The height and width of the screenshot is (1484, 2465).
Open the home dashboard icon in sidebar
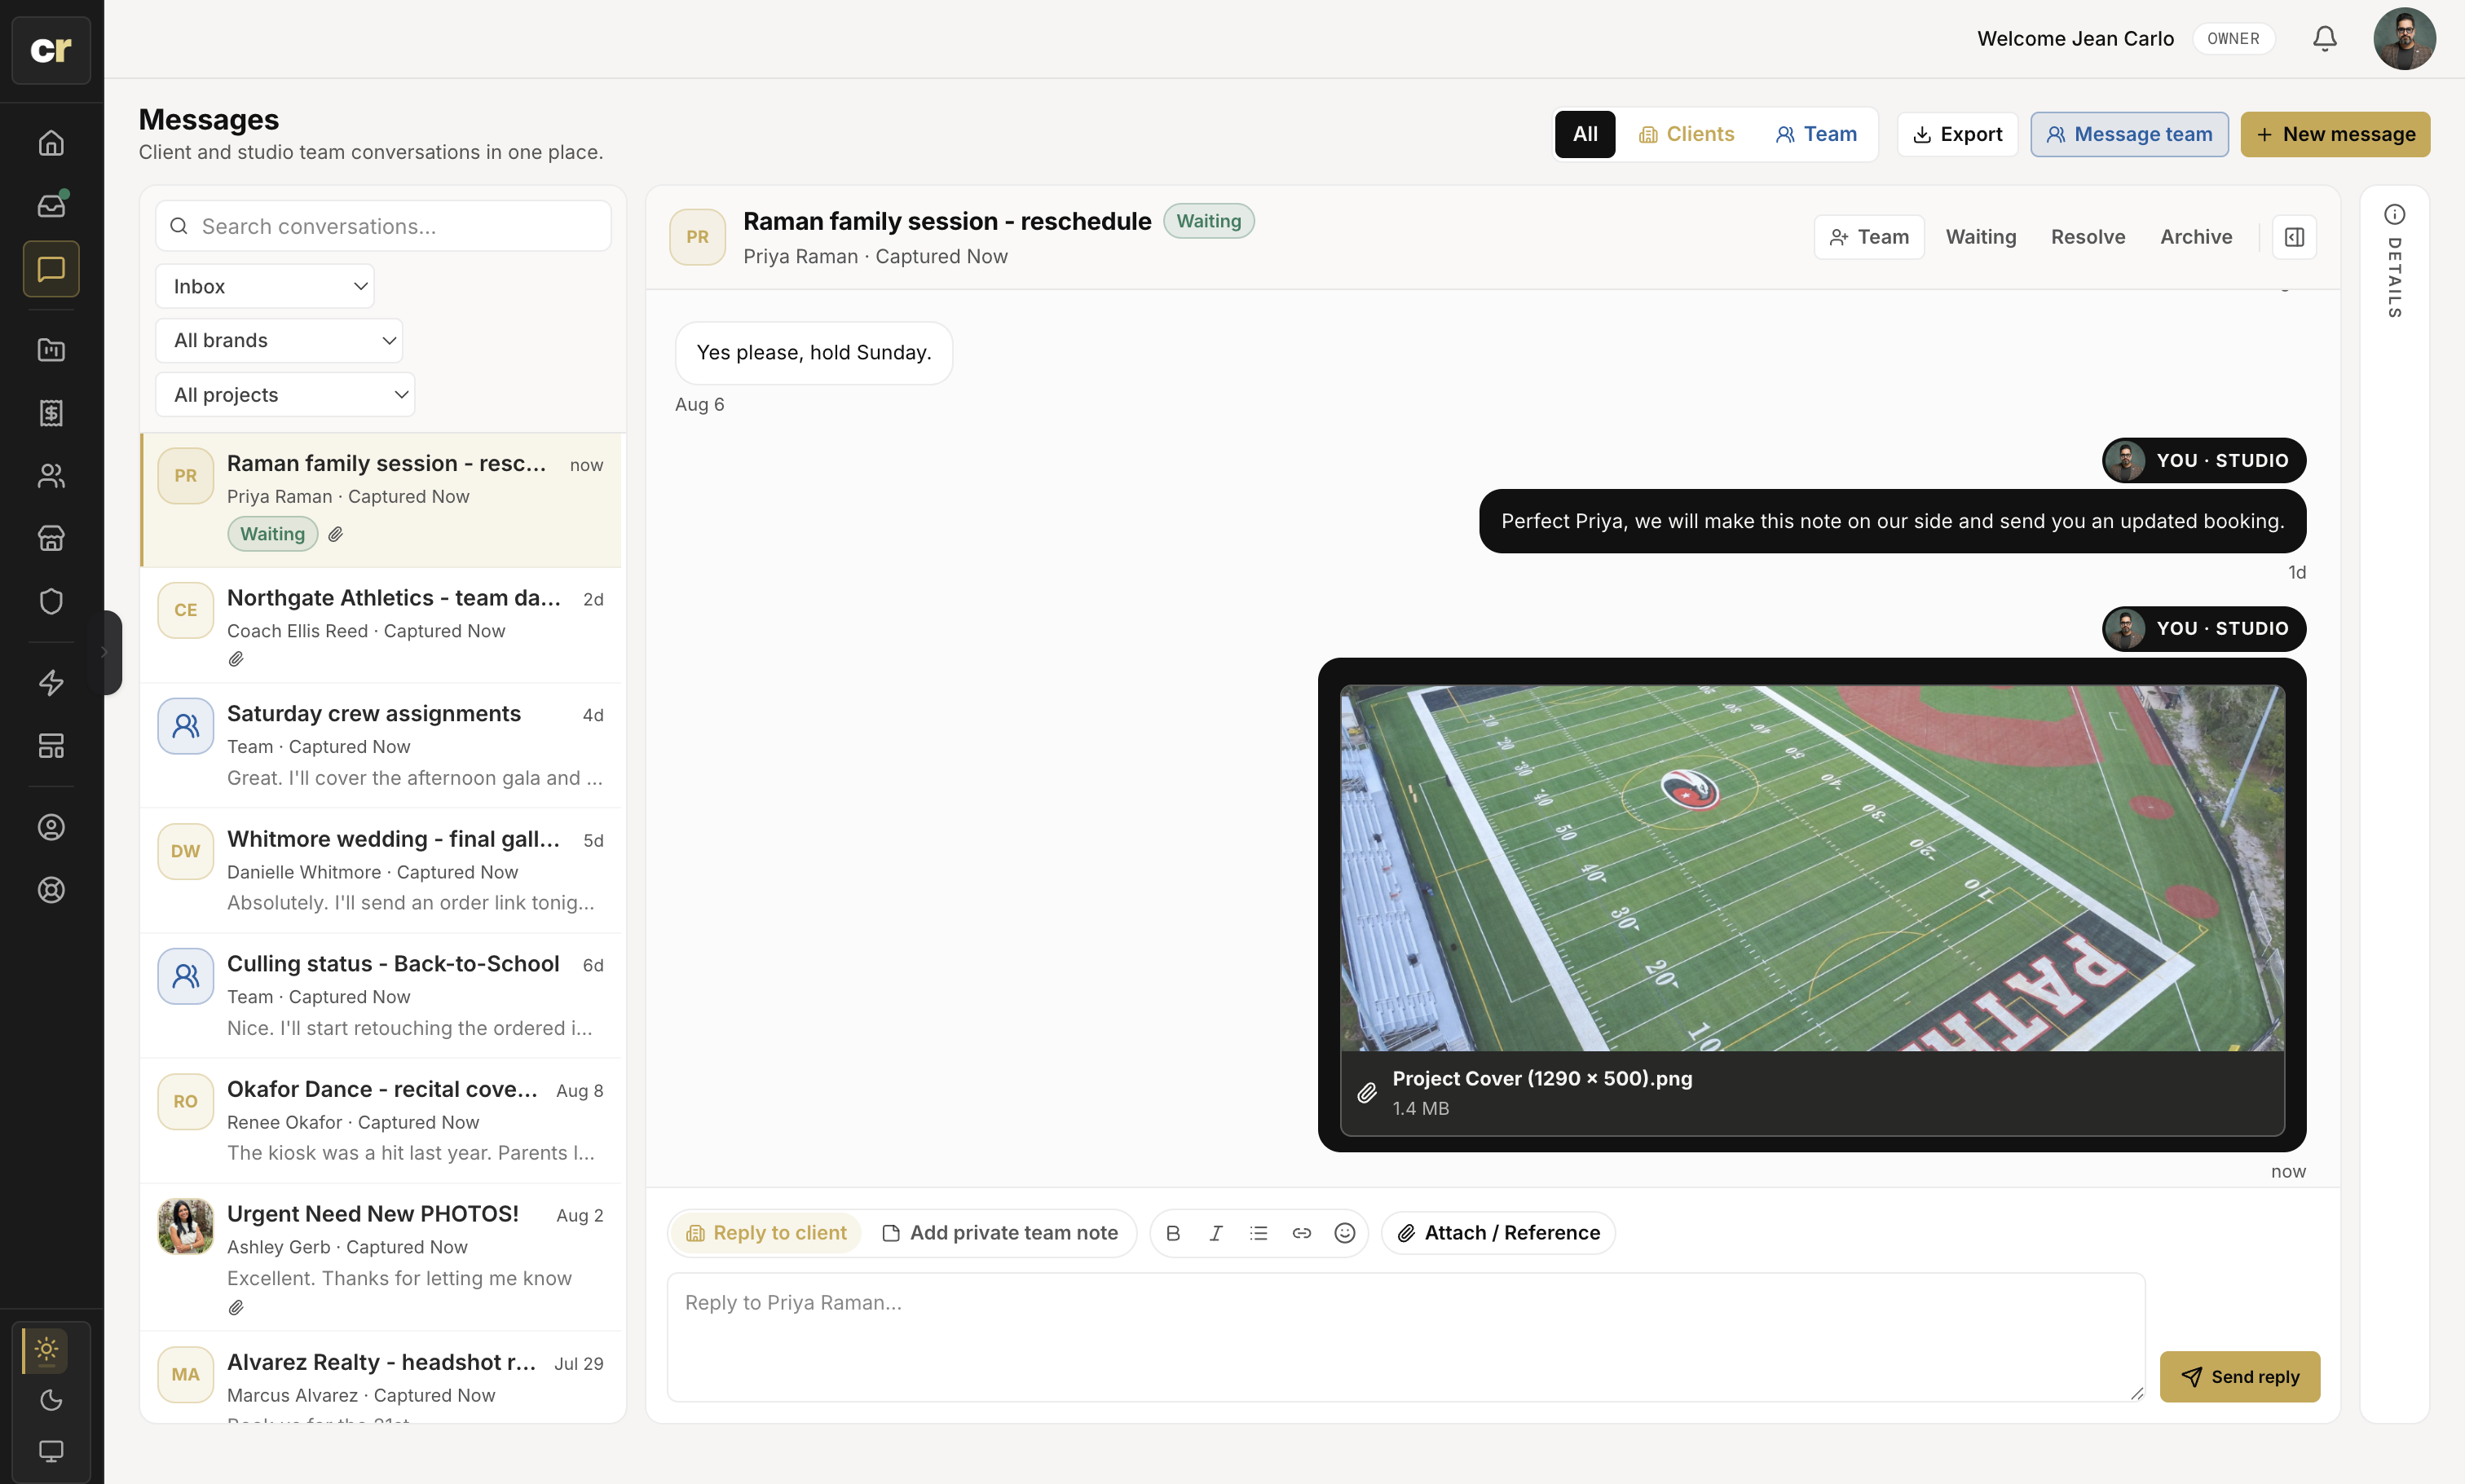[x=51, y=143]
